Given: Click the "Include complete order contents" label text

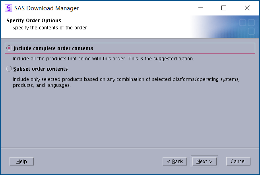Looking at the screenshot, I should coord(53,48).
